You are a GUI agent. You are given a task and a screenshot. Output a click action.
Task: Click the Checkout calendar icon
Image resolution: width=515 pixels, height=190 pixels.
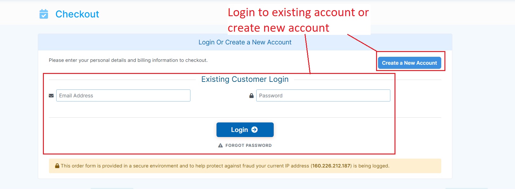coord(44,14)
